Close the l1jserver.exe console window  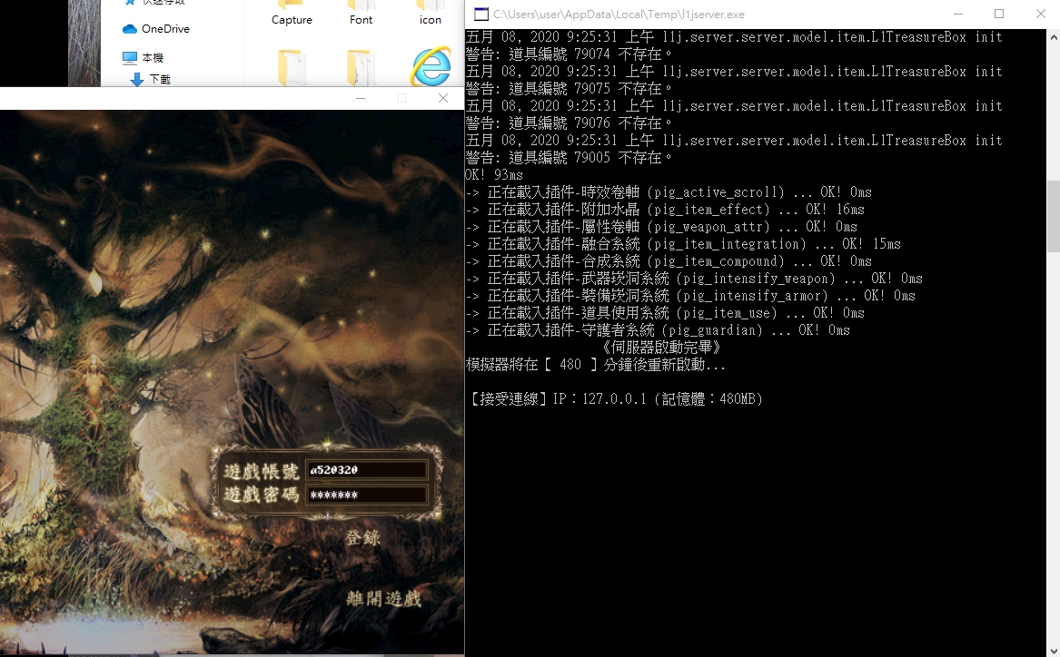[1040, 15]
